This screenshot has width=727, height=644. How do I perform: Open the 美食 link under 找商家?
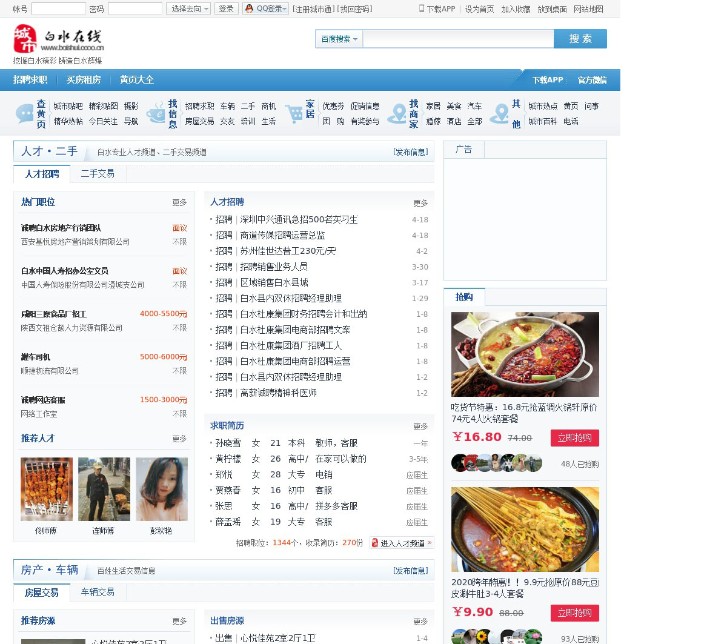click(454, 106)
